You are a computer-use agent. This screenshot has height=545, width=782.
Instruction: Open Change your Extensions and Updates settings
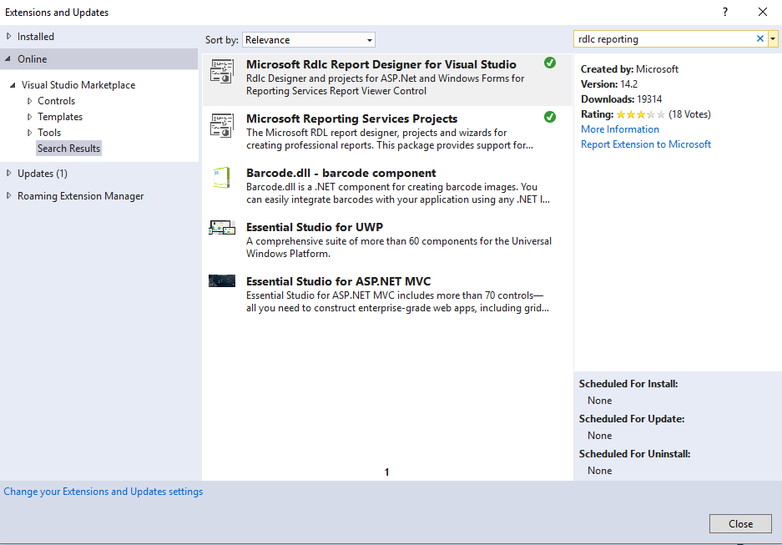pos(103,492)
